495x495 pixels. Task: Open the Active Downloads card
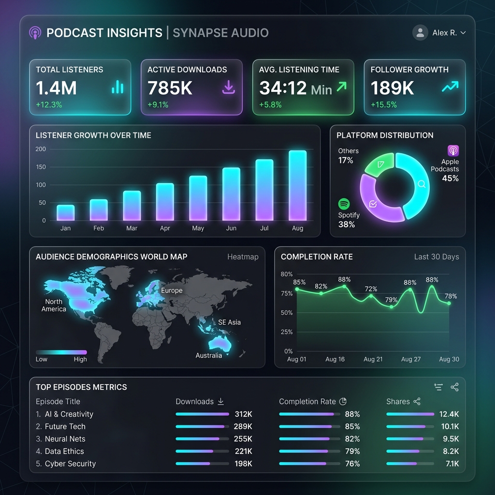pyautogui.click(x=191, y=87)
